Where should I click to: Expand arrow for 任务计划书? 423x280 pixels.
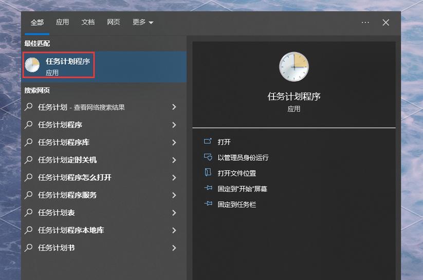[x=174, y=248]
